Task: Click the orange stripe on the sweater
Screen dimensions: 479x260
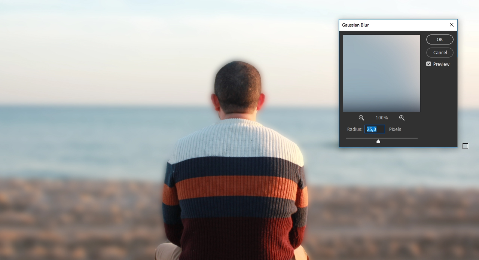Action: (x=236, y=186)
